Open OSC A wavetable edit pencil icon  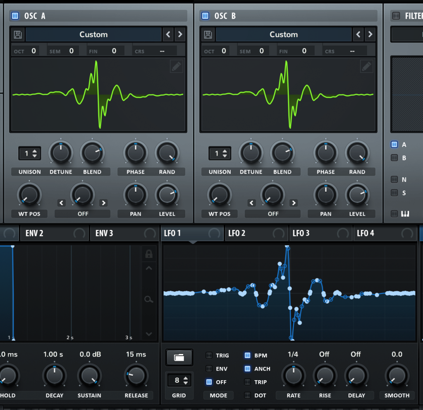pyautogui.click(x=177, y=66)
